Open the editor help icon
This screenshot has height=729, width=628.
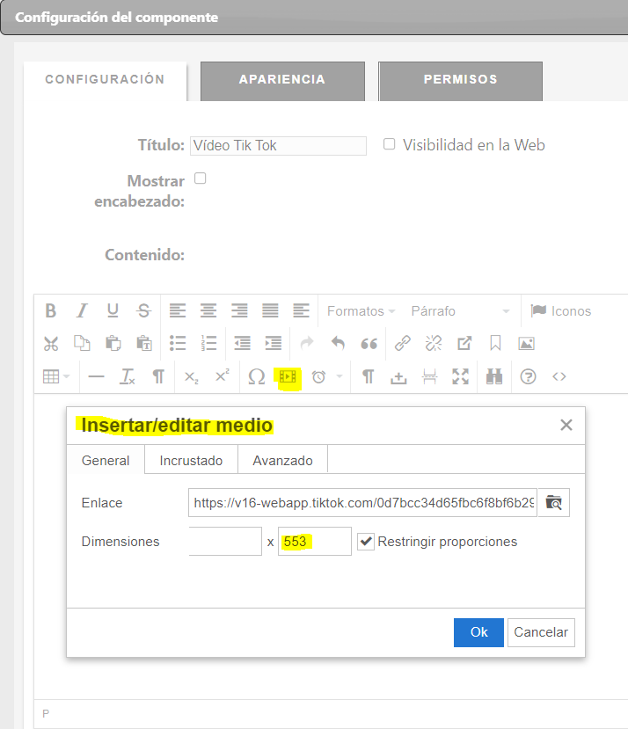tap(528, 376)
